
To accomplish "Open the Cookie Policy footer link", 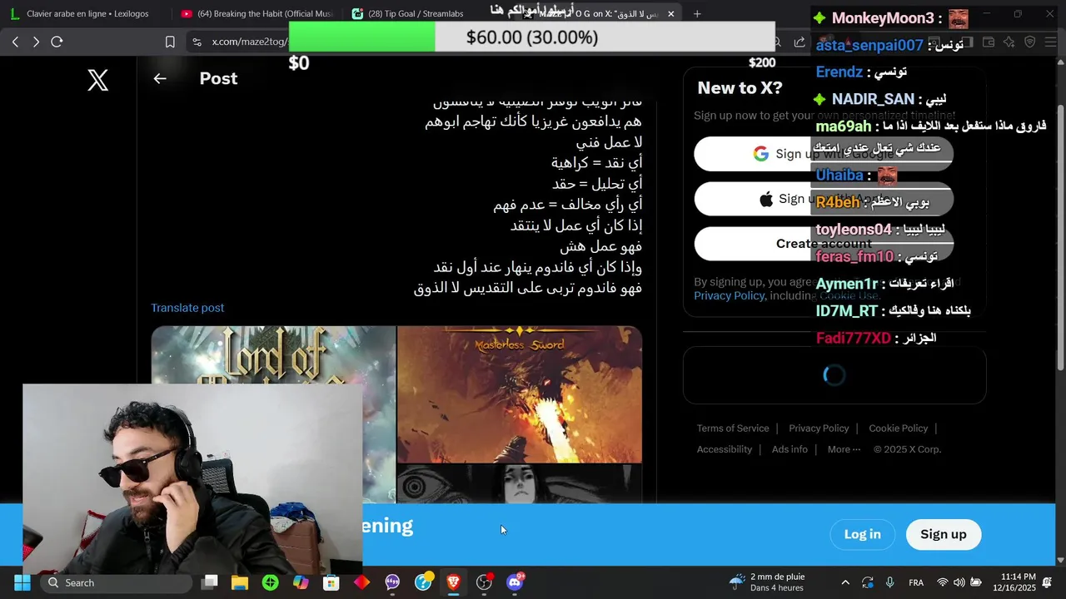I will [x=898, y=428].
